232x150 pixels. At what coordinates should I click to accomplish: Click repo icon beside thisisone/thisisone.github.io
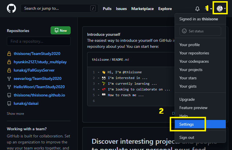9,95
